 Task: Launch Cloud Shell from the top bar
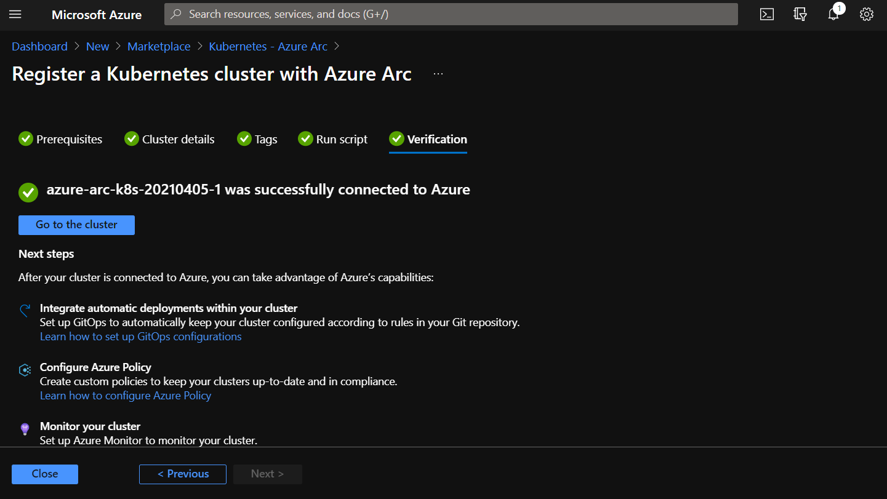pos(766,14)
